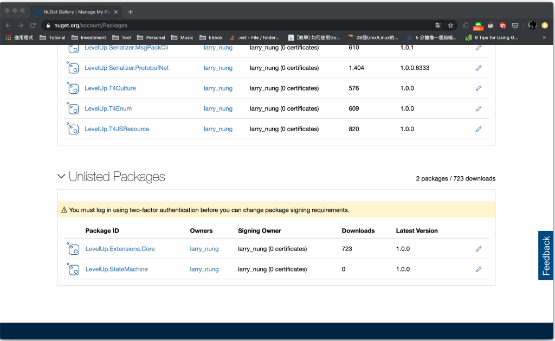Open the '9 Tips for Using G...' bookmark
Viewport: 555px width, 341px height.
(x=492, y=37)
